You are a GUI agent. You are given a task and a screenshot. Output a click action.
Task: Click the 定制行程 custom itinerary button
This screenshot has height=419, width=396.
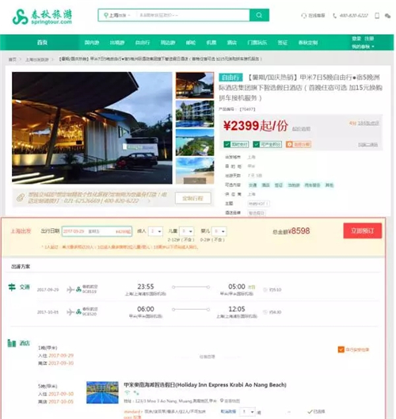(x=193, y=198)
